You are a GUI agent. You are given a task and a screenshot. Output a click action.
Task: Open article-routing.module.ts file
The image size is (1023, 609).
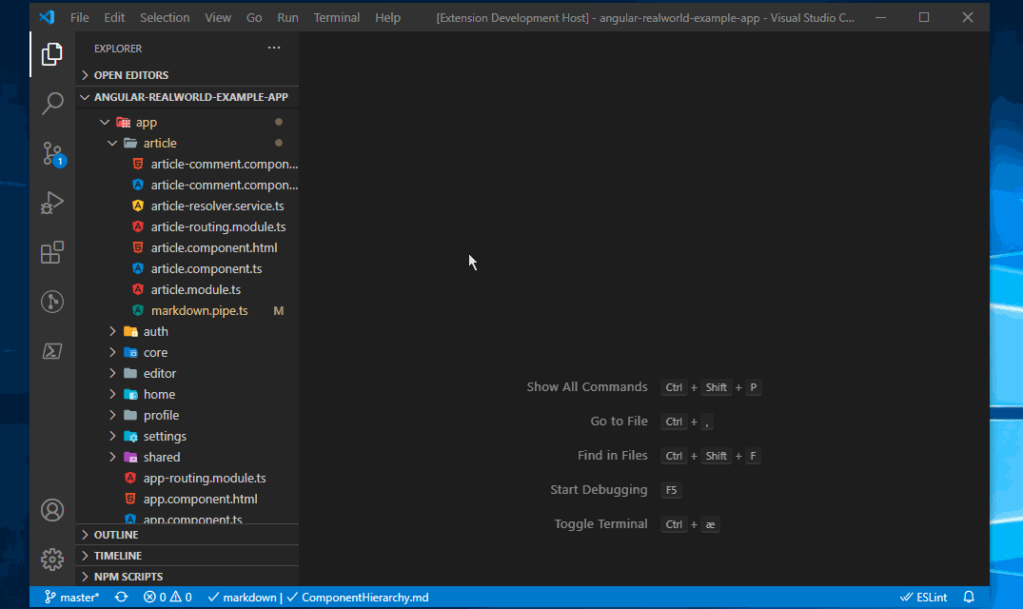pos(218,226)
